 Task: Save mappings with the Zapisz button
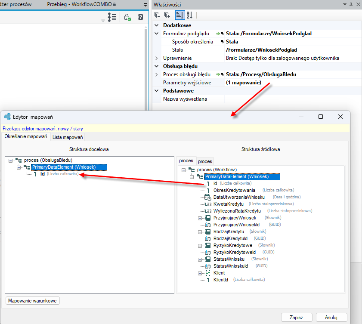coord(297,318)
